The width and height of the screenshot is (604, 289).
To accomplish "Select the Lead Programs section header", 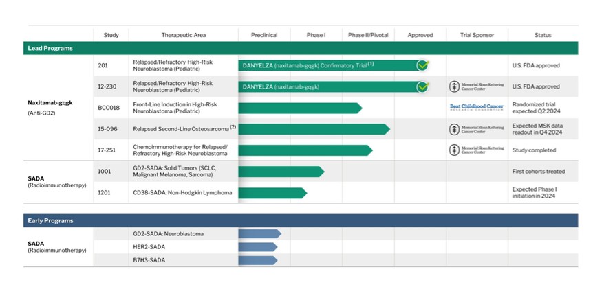I will point(50,48).
